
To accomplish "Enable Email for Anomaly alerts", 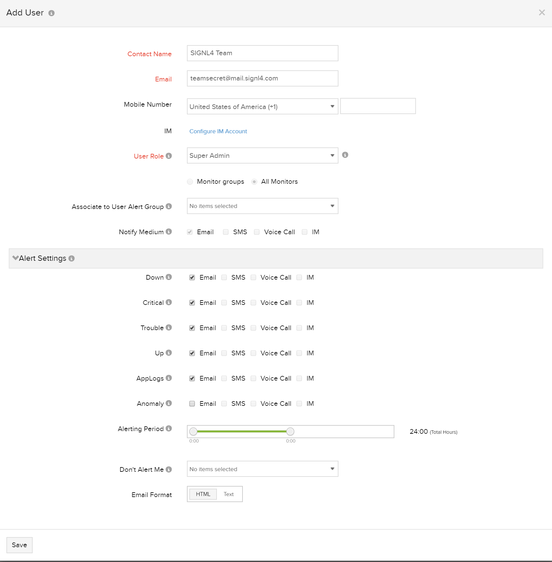I will click(x=192, y=404).
